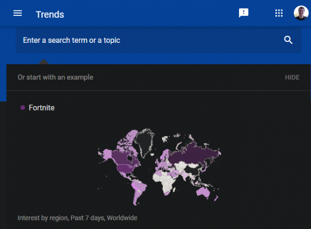This screenshot has height=229, width=311.
Task: Focus the search term input field
Action: point(158,40)
